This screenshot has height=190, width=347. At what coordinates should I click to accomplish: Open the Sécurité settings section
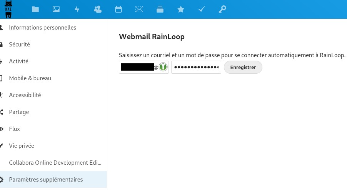pos(19,45)
